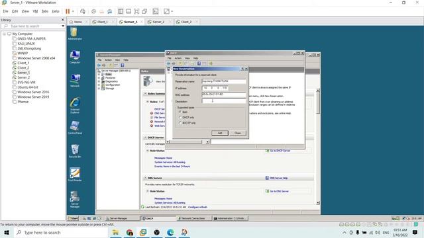Open the Computer desktop icon in guest

point(75,57)
